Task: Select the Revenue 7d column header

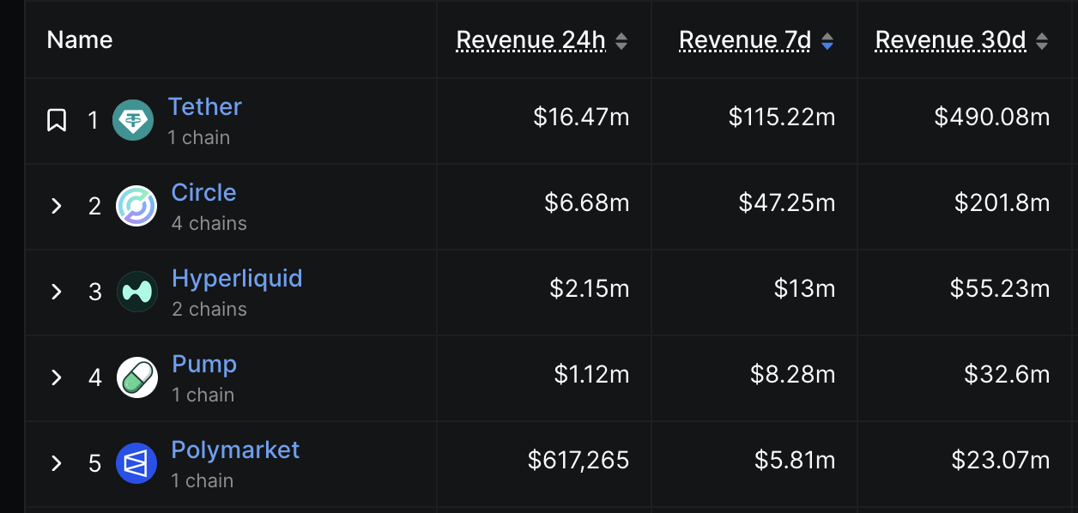Action: pos(743,39)
